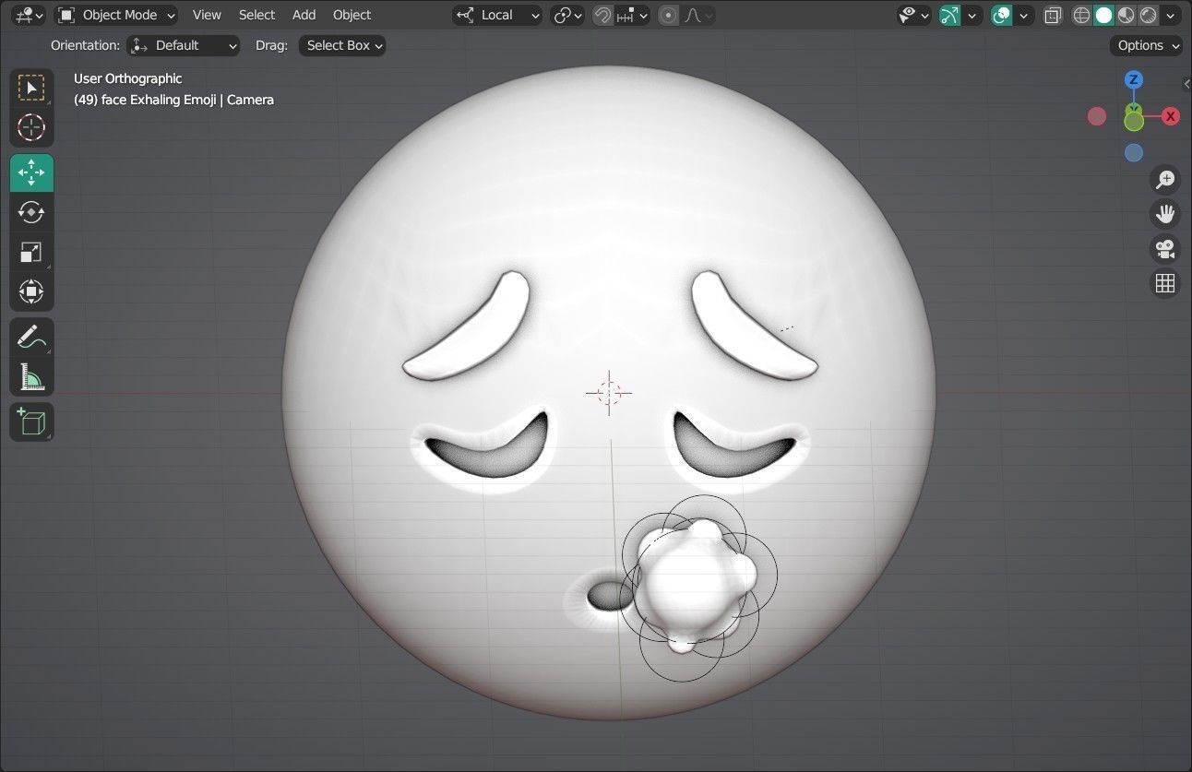Select the Measure tool
1192x772 pixels.
[31, 376]
